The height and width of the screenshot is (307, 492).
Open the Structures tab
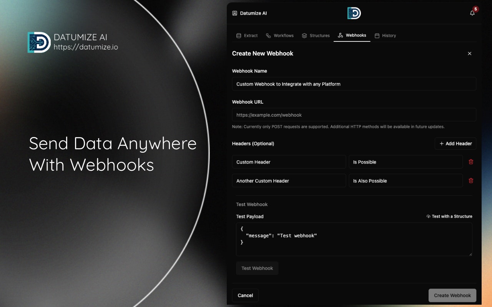(x=316, y=36)
